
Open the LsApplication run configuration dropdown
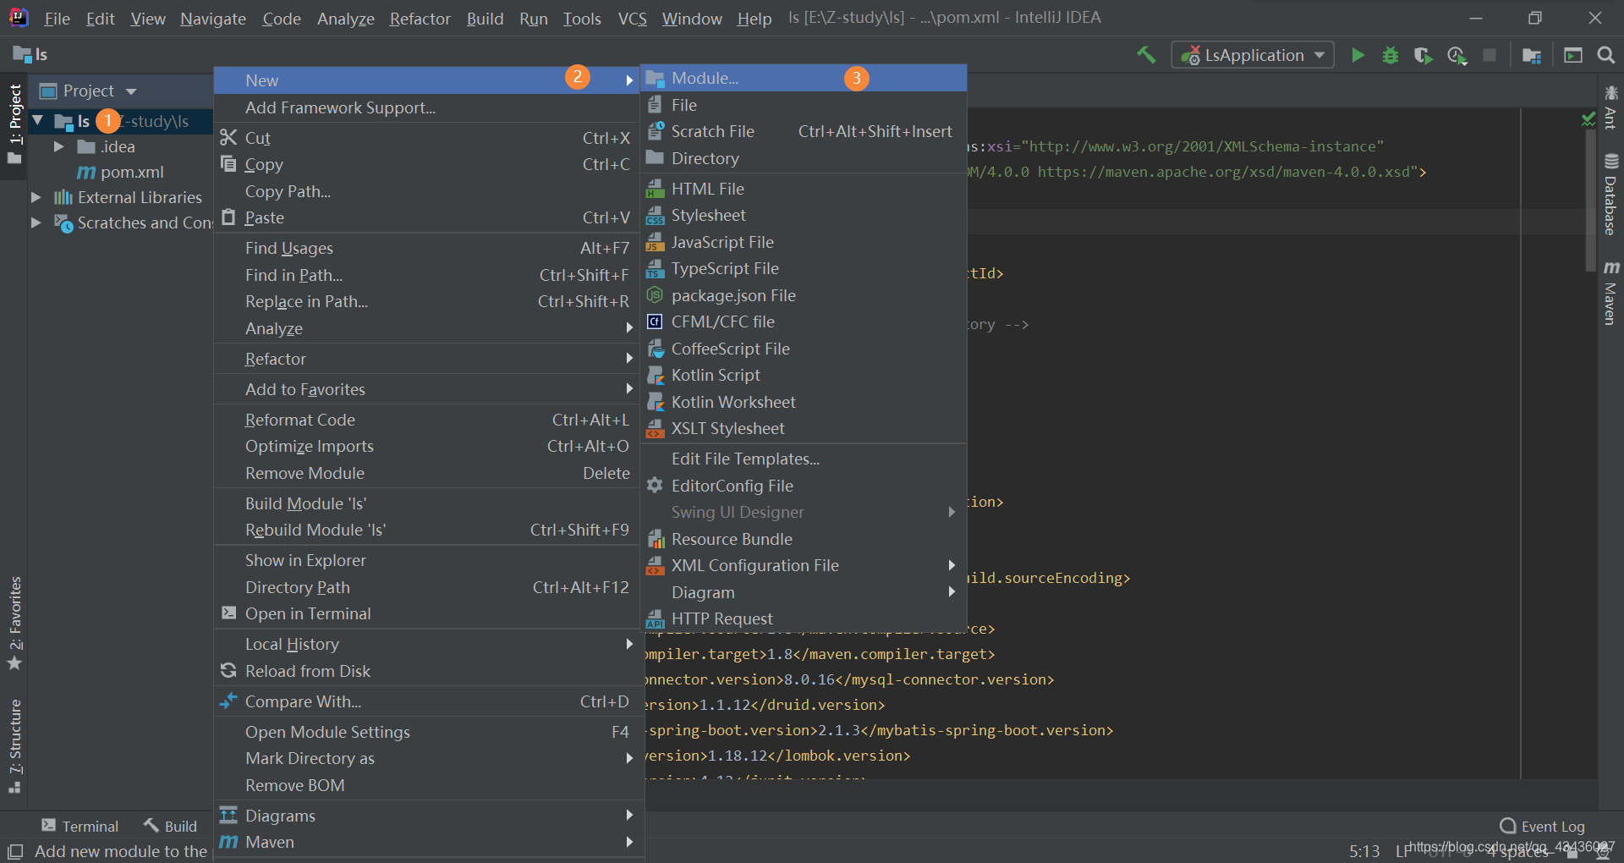click(1253, 55)
